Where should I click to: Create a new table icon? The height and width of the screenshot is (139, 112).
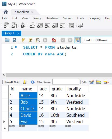pyautogui.click(x=40, y=25)
